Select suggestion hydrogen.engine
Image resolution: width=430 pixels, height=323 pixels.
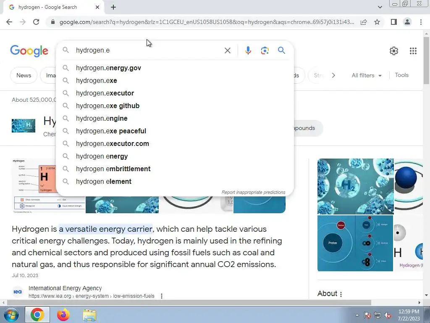click(175, 118)
